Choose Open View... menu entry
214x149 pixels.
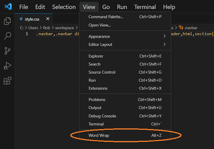tap(125, 25)
